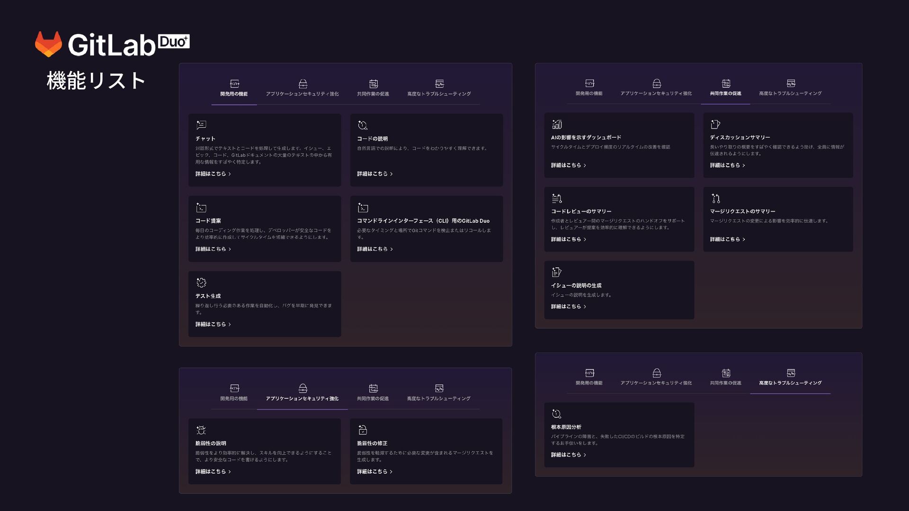
Task: Click the マージリクエストのサマリー card title
Action: [x=742, y=211]
